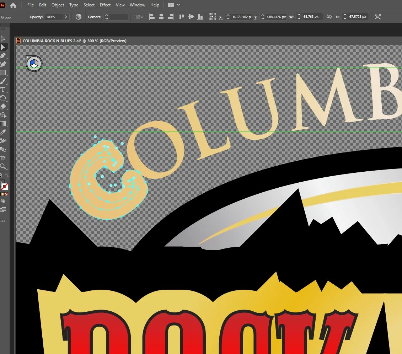
Task: Open the Edit menu
Action: [x=43, y=5]
